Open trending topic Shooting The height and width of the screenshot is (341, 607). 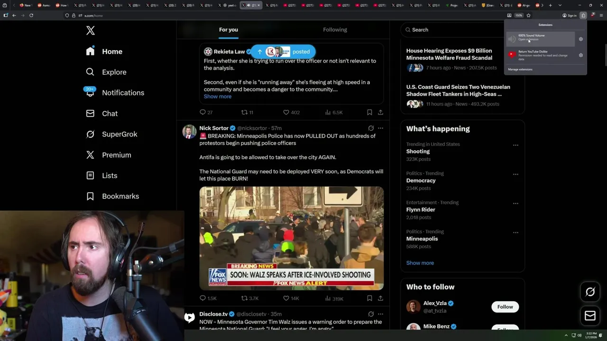pos(418,152)
